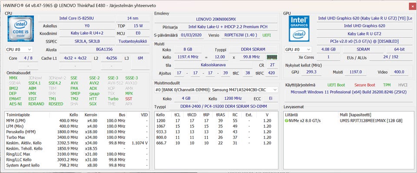Click the GPU clock 299.3 value

coord(311,72)
